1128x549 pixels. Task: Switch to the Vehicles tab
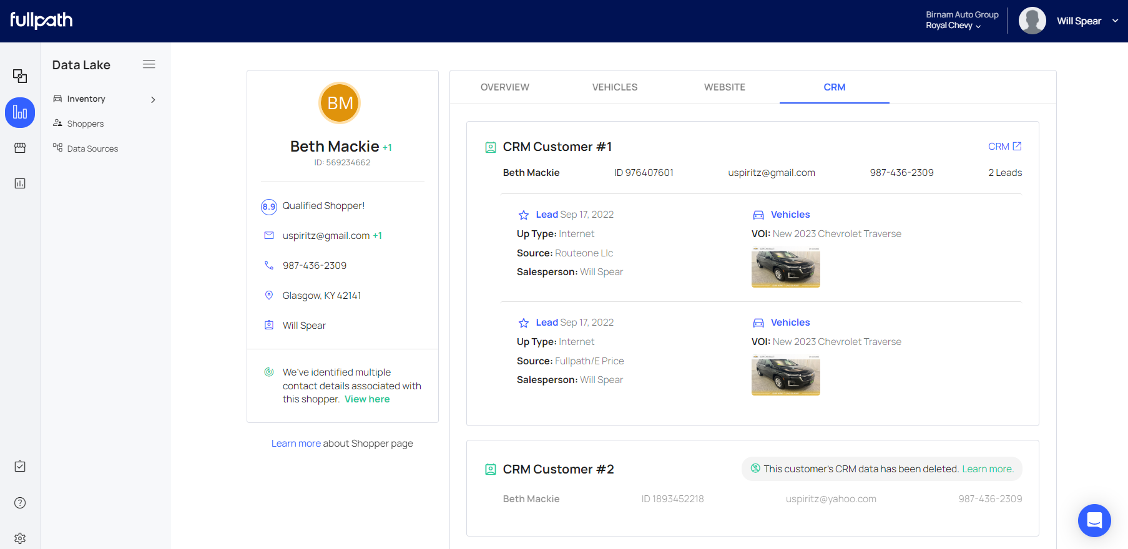(x=614, y=87)
